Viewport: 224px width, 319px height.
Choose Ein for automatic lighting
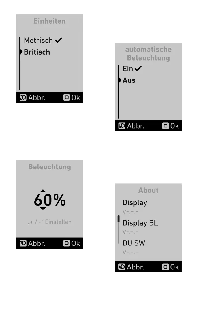pos(128,69)
